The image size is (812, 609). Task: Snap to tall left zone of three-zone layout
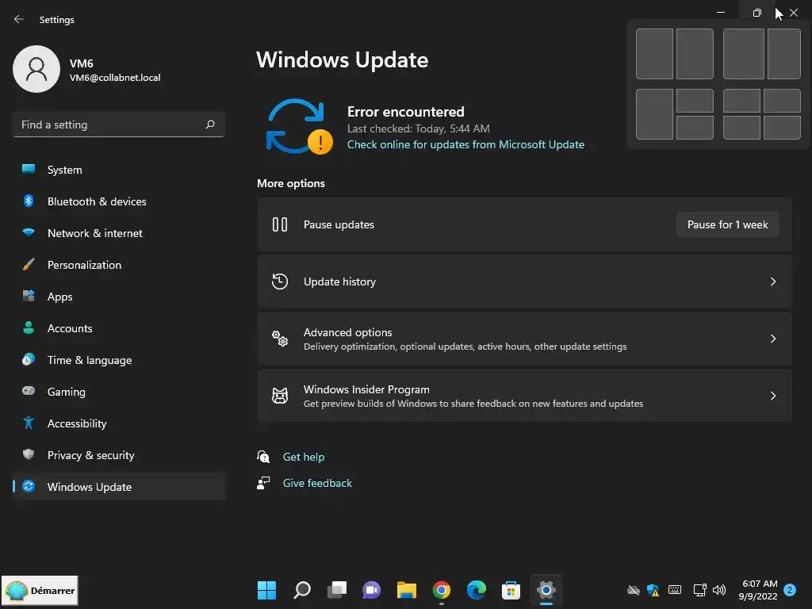(654, 114)
